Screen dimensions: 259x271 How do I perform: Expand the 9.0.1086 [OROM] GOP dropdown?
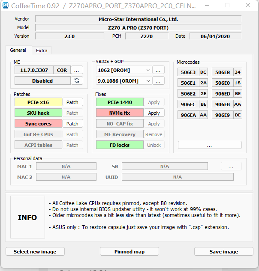148,81
